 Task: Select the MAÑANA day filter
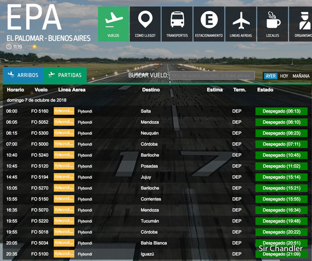[x=301, y=76]
